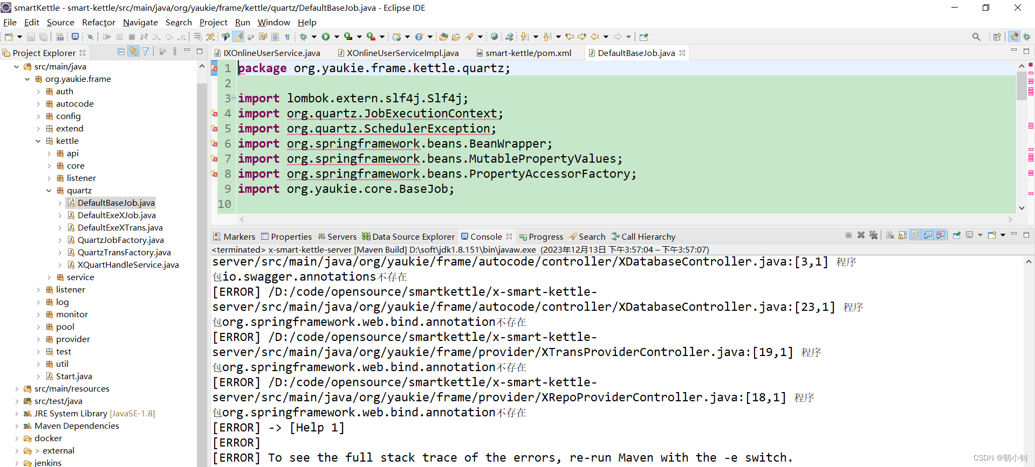Click the Save All toolbar icon

(43, 37)
